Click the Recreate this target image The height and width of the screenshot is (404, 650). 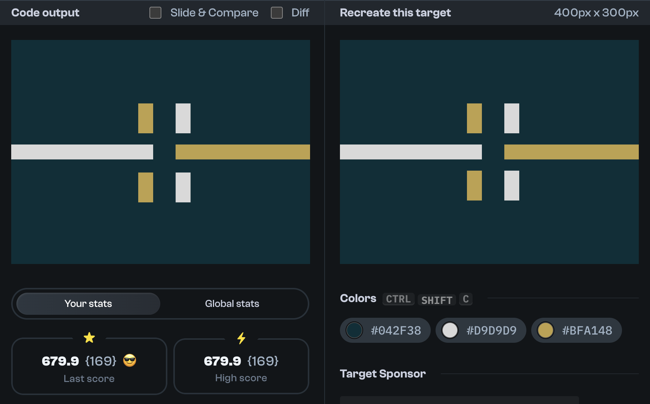click(489, 152)
